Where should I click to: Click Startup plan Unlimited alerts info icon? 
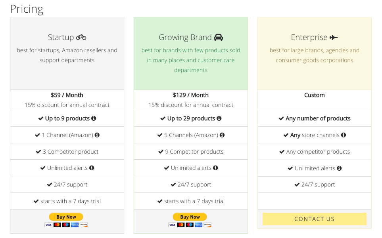pyautogui.click(x=92, y=168)
